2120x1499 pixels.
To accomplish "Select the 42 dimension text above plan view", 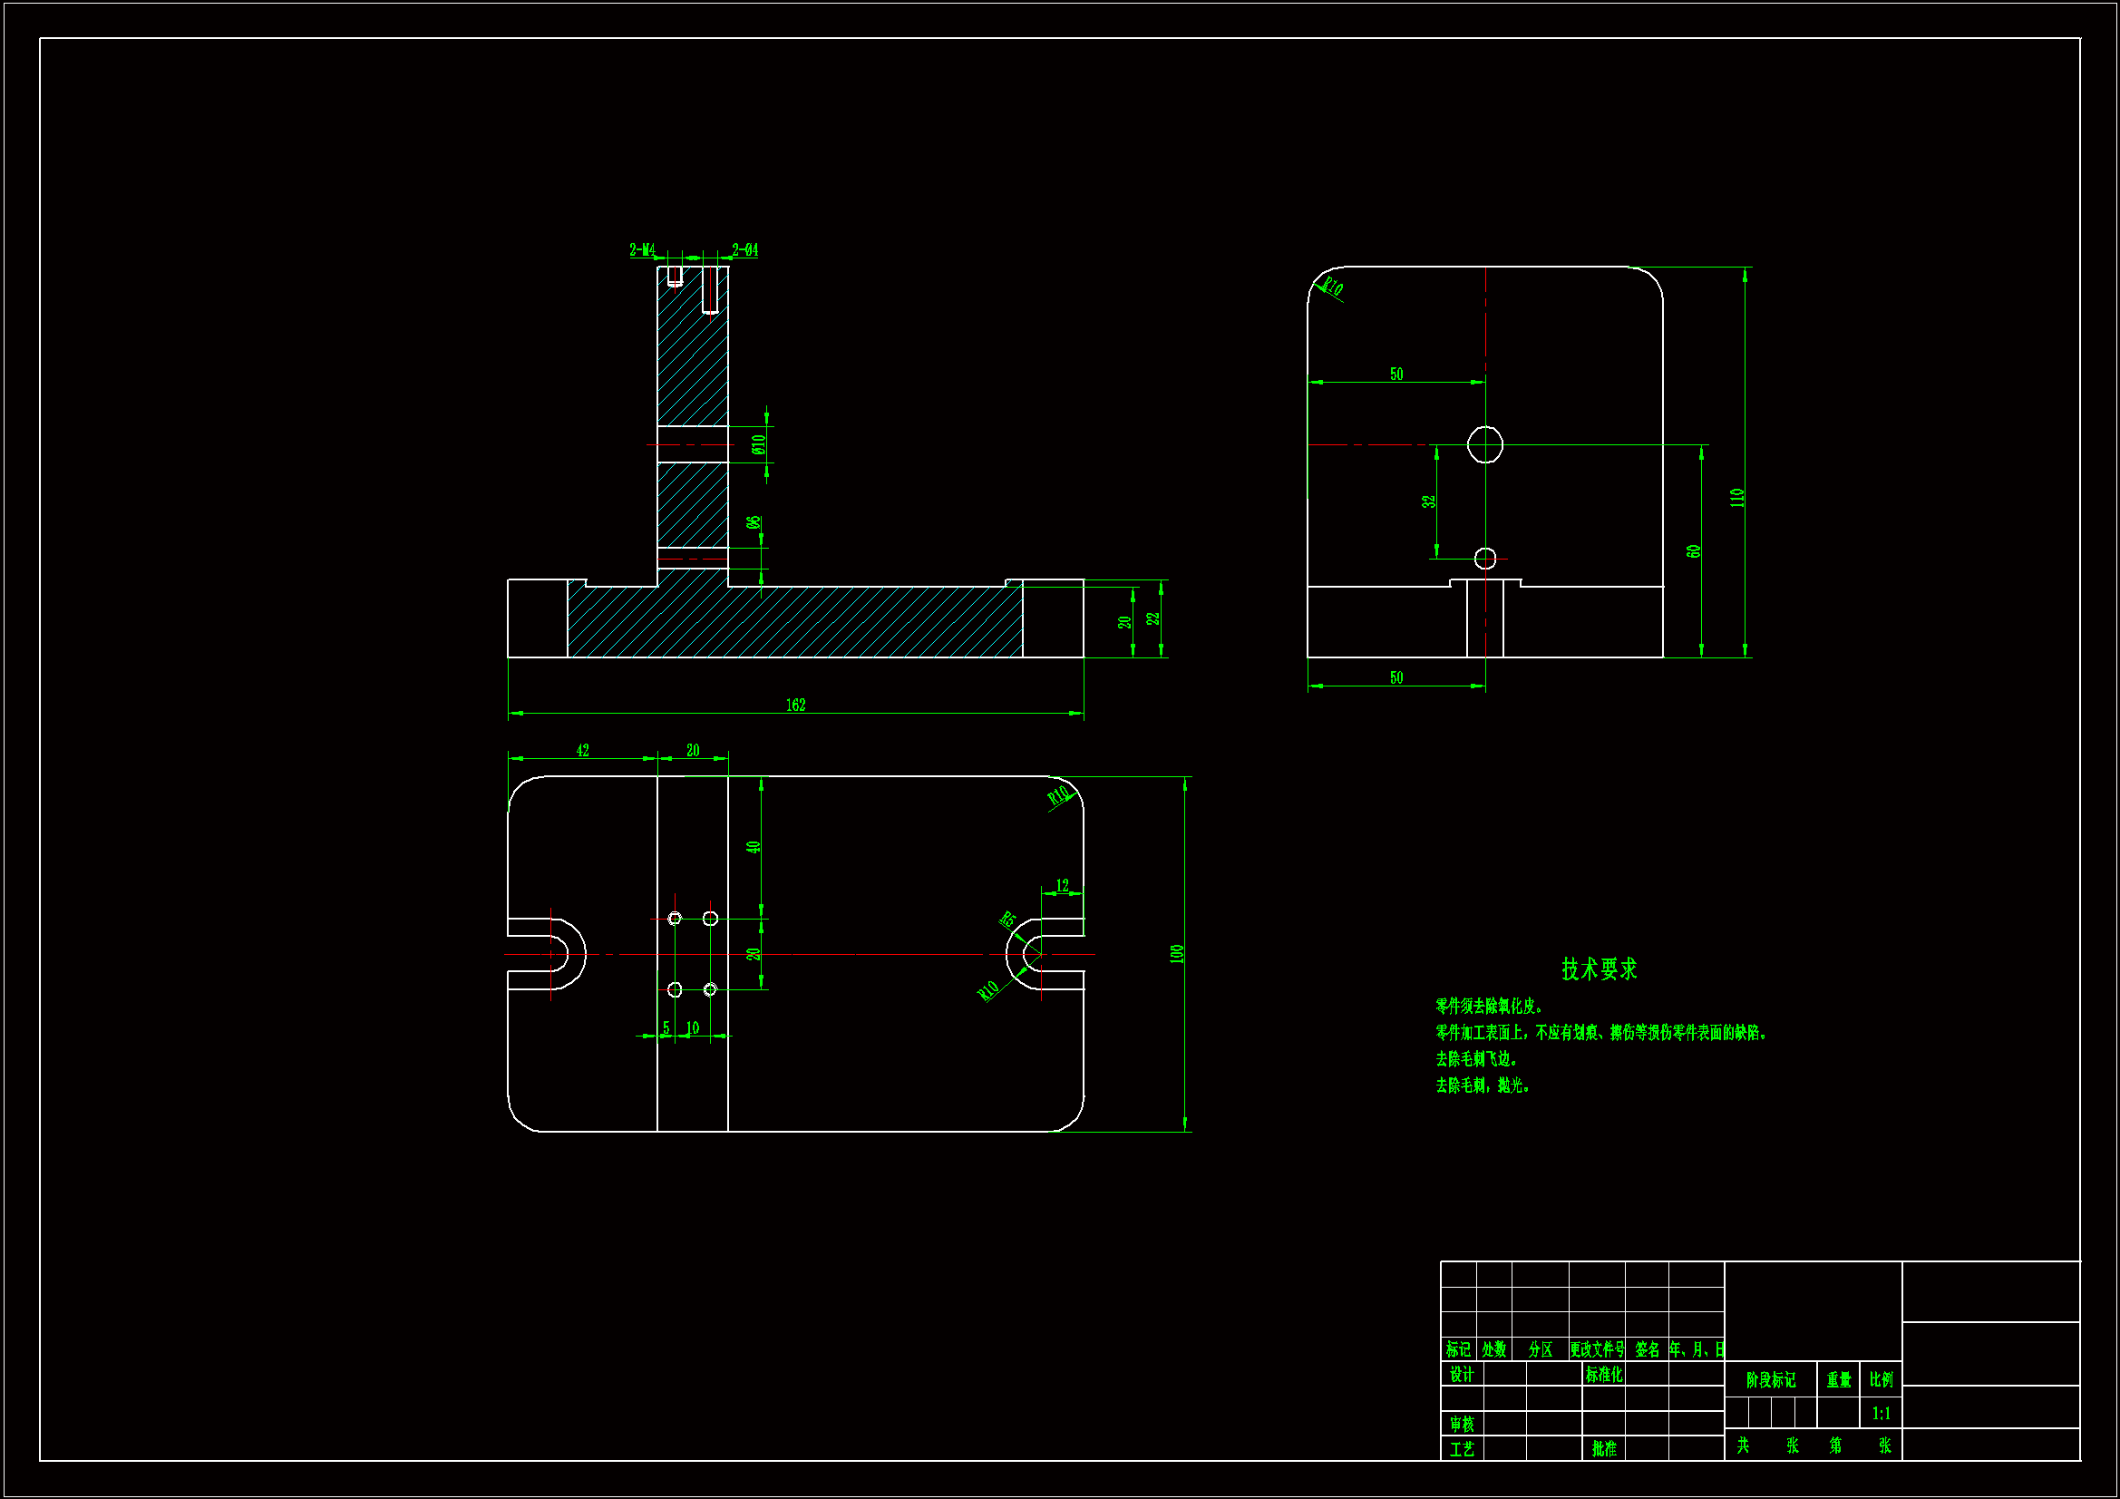I will pyautogui.click(x=583, y=751).
